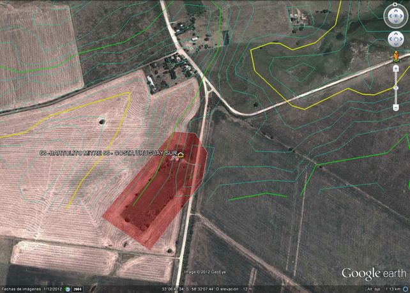Image resolution: width=410 pixels, height=293 pixels.
Task: Click the Bartolito Mitre house placemark icon
Action: [x=180, y=154]
